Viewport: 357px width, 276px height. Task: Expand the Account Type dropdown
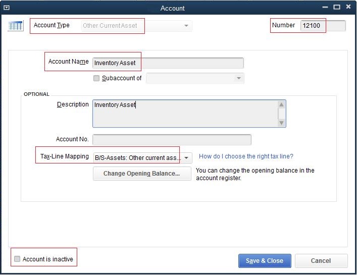click(x=186, y=26)
